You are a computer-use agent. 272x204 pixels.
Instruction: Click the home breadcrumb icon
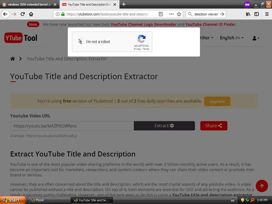[12, 59]
